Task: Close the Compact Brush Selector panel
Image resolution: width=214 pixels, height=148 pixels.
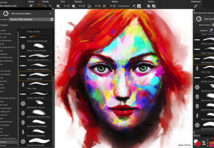Action: 195,13
